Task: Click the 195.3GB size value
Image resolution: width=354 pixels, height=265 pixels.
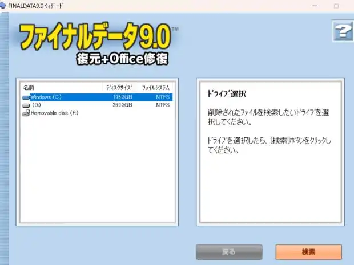Action: click(x=122, y=97)
